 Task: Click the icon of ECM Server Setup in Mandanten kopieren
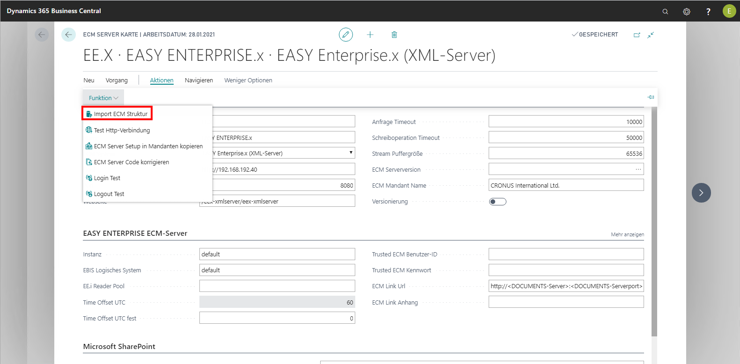tap(89, 146)
